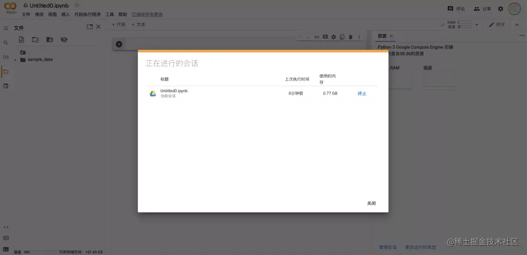The image size is (527, 255).
Task: Copy link to the cell
Action: (317, 37)
